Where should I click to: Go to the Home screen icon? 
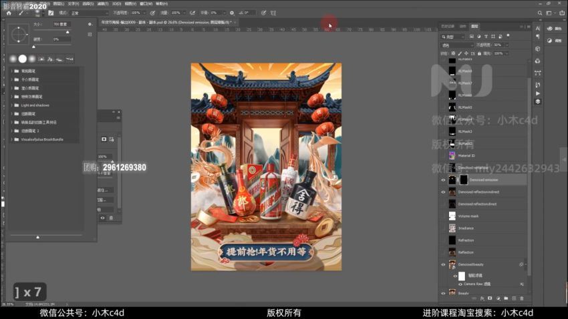(x=9, y=13)
